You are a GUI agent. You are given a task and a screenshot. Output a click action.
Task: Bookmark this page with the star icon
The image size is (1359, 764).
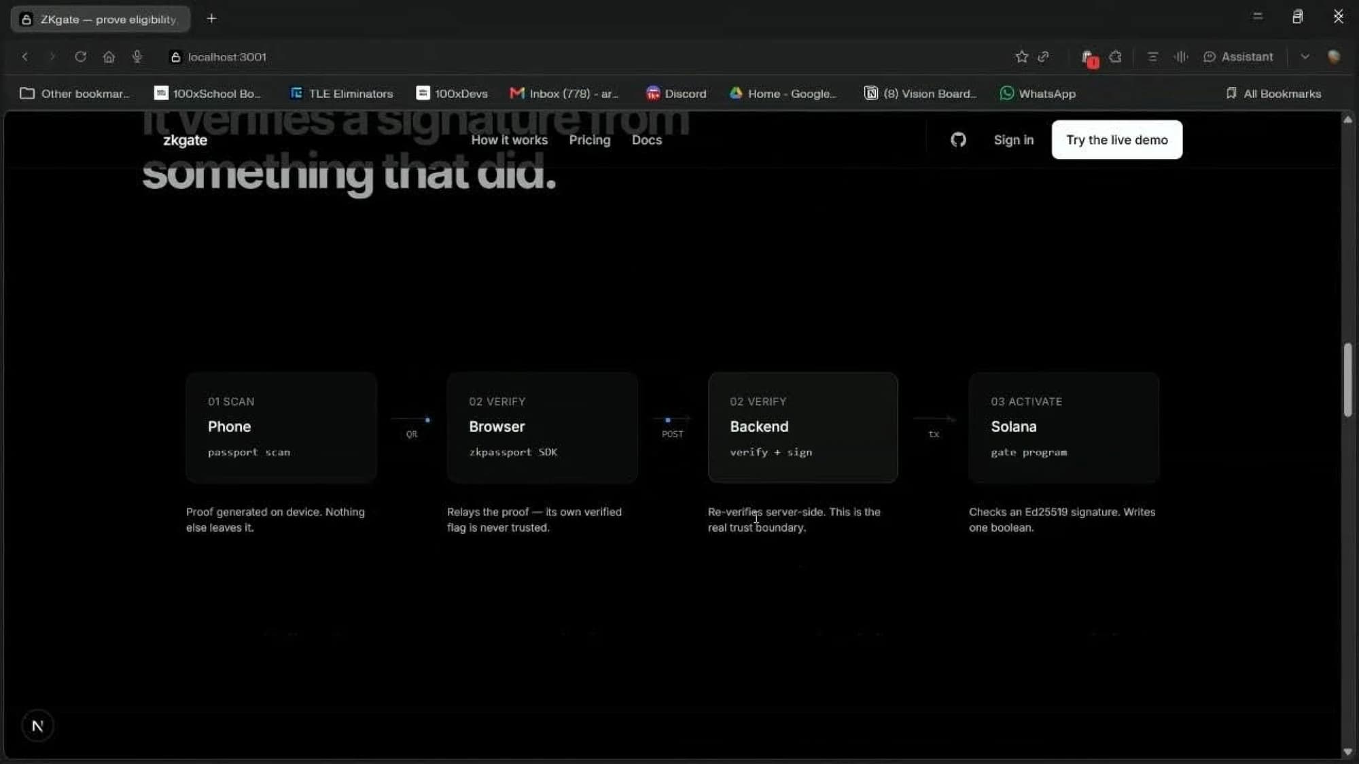[x=1021, y=57]
